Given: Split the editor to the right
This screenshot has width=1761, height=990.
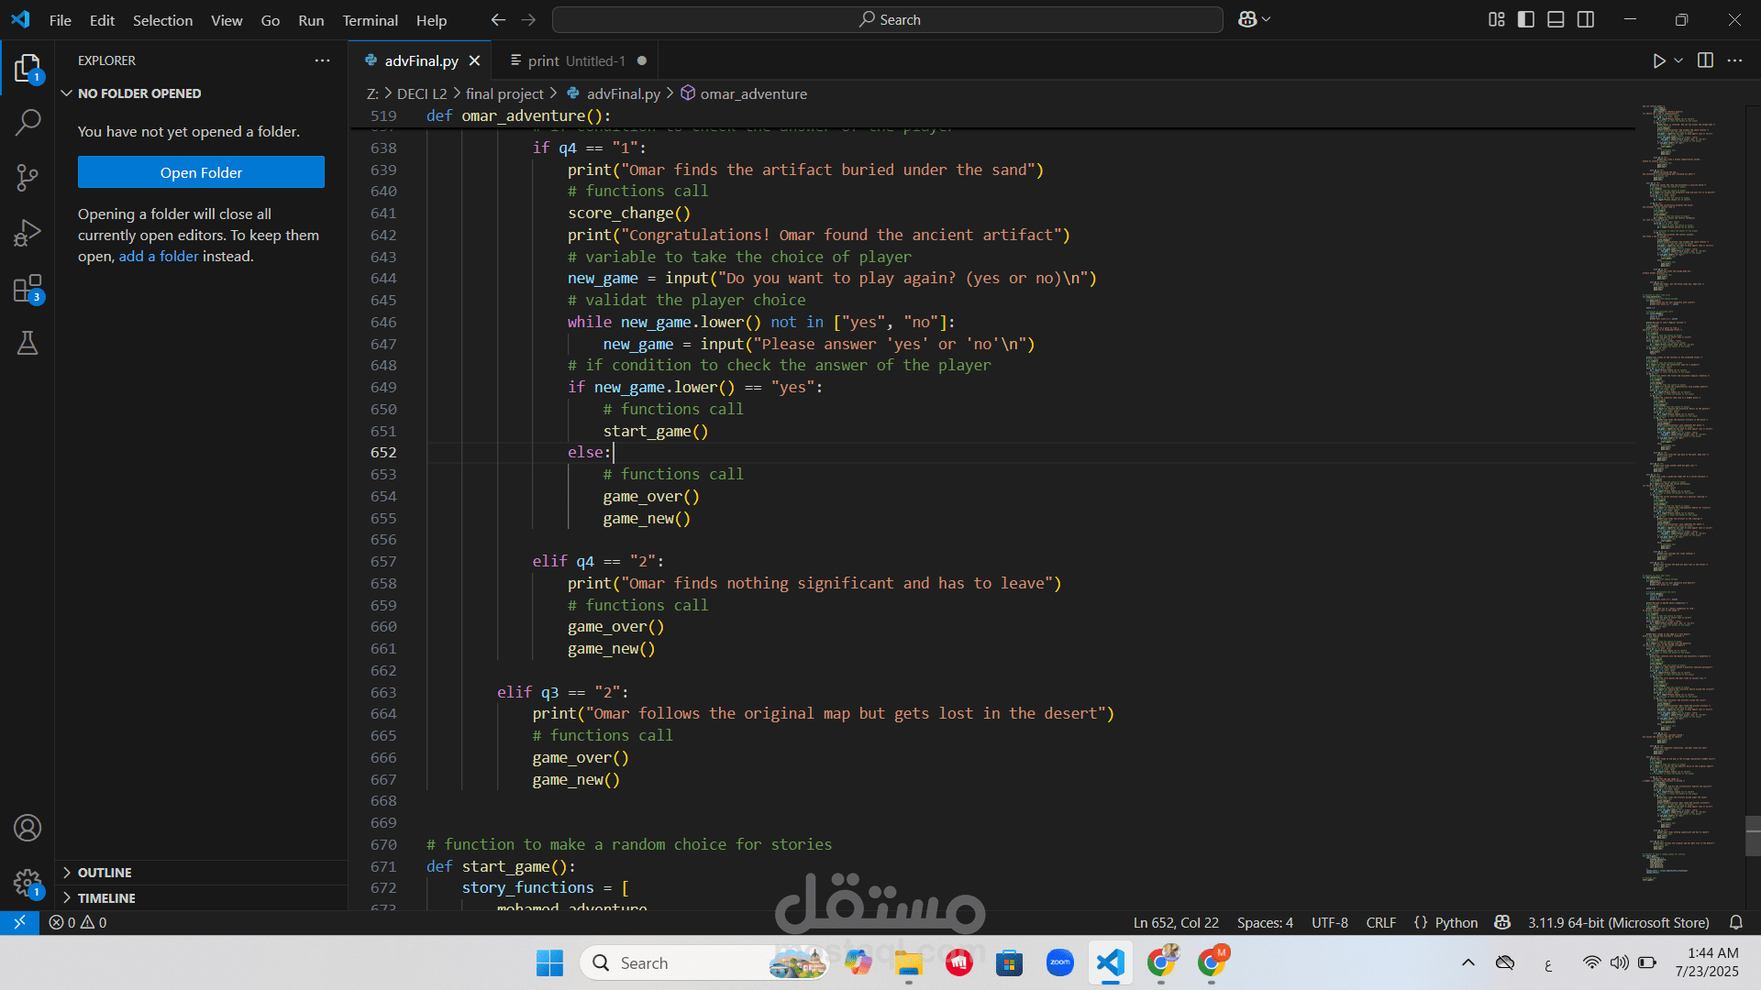Looking at the screenshot, I should click(x=1705, y=60).
